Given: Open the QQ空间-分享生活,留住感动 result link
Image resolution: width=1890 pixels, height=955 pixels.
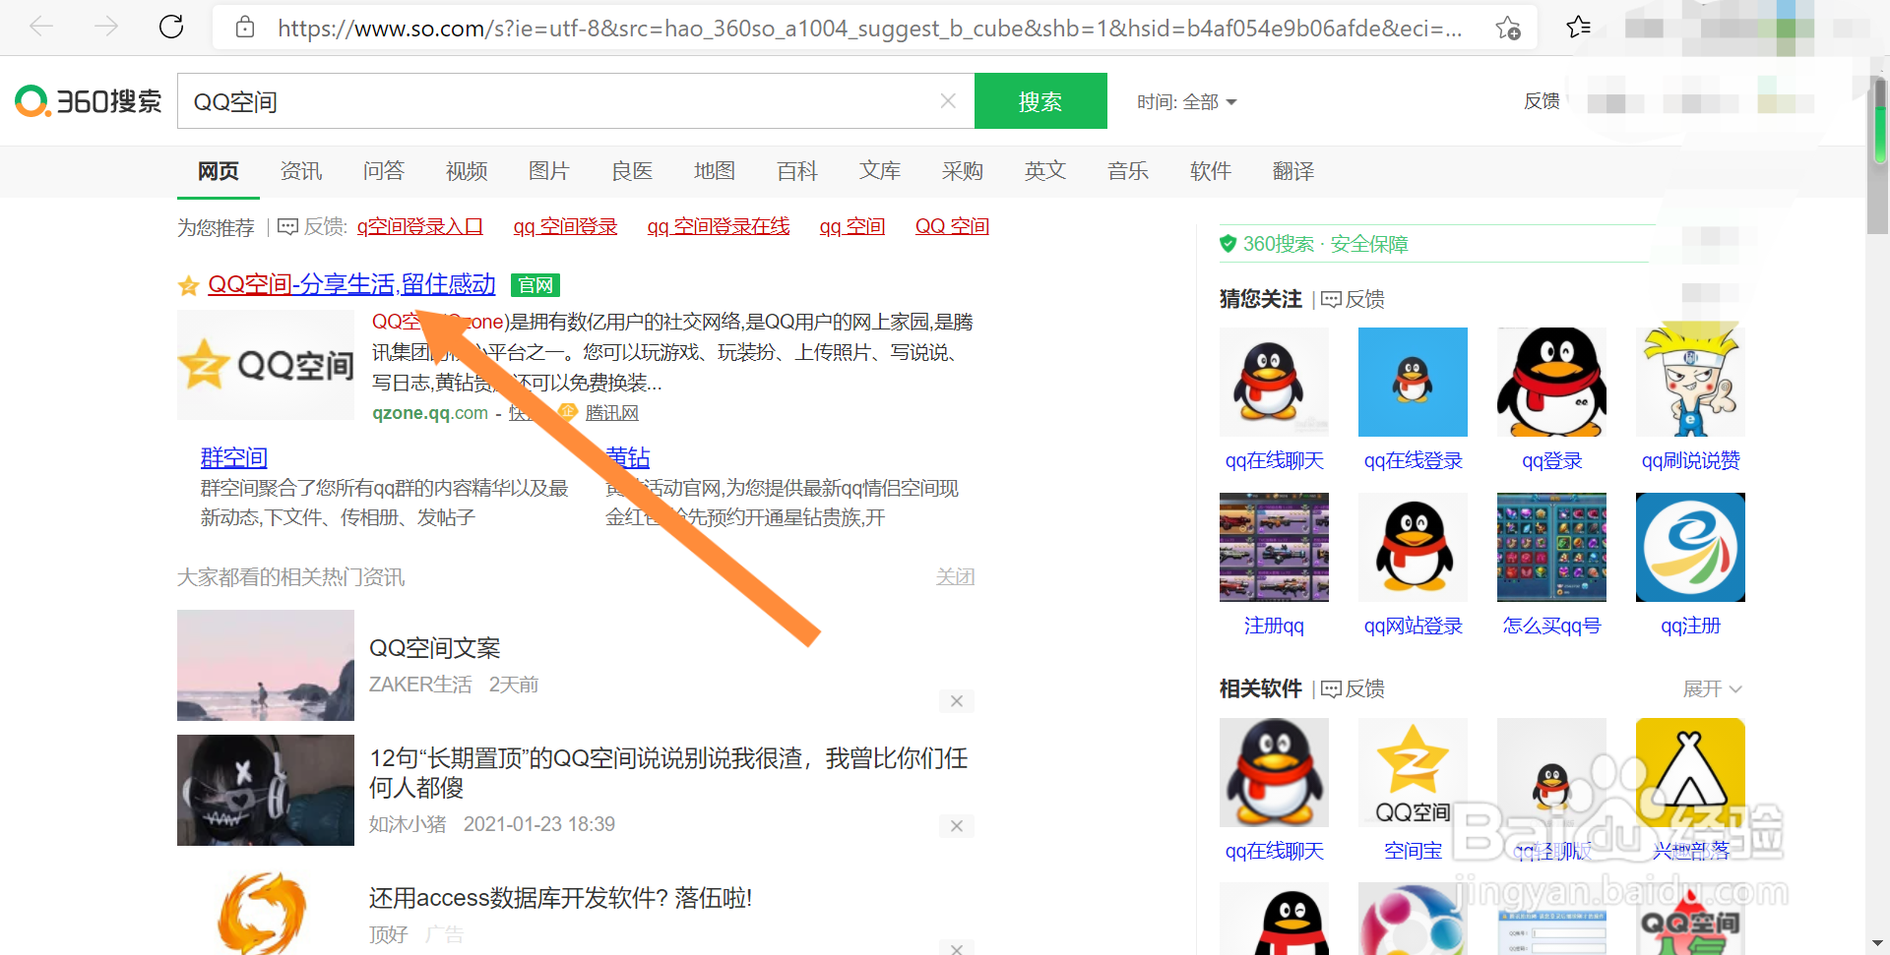Looking at the screenshot, I should tap(351, 284).
